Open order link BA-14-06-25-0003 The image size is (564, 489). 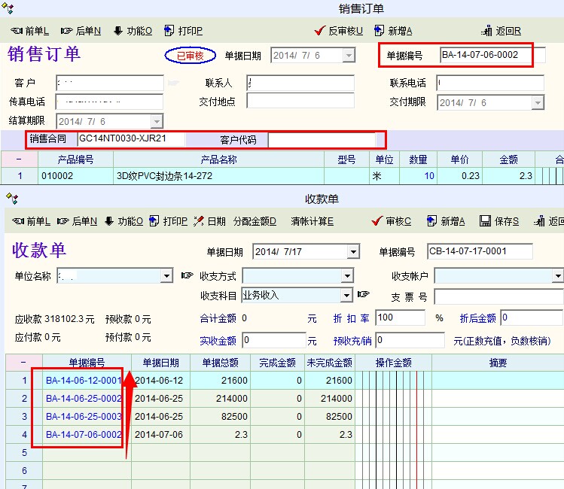(83, 416)
